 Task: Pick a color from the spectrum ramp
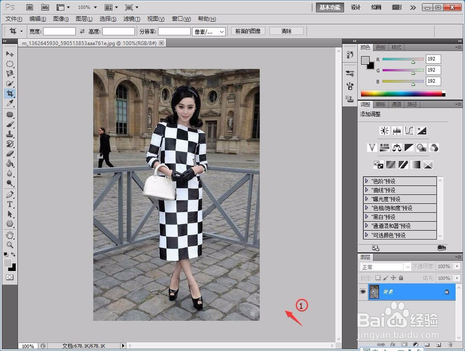[403, 94]
